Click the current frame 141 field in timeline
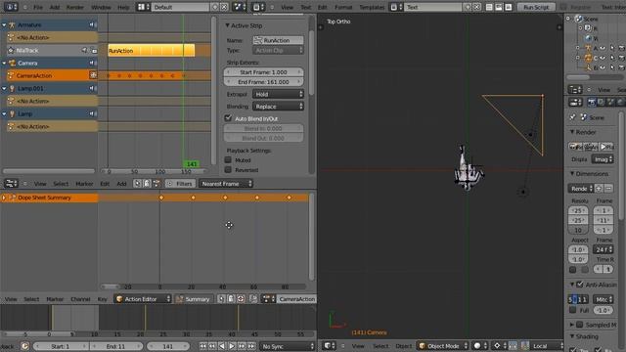This screenshot has width=626, height=352. point(167,346)
